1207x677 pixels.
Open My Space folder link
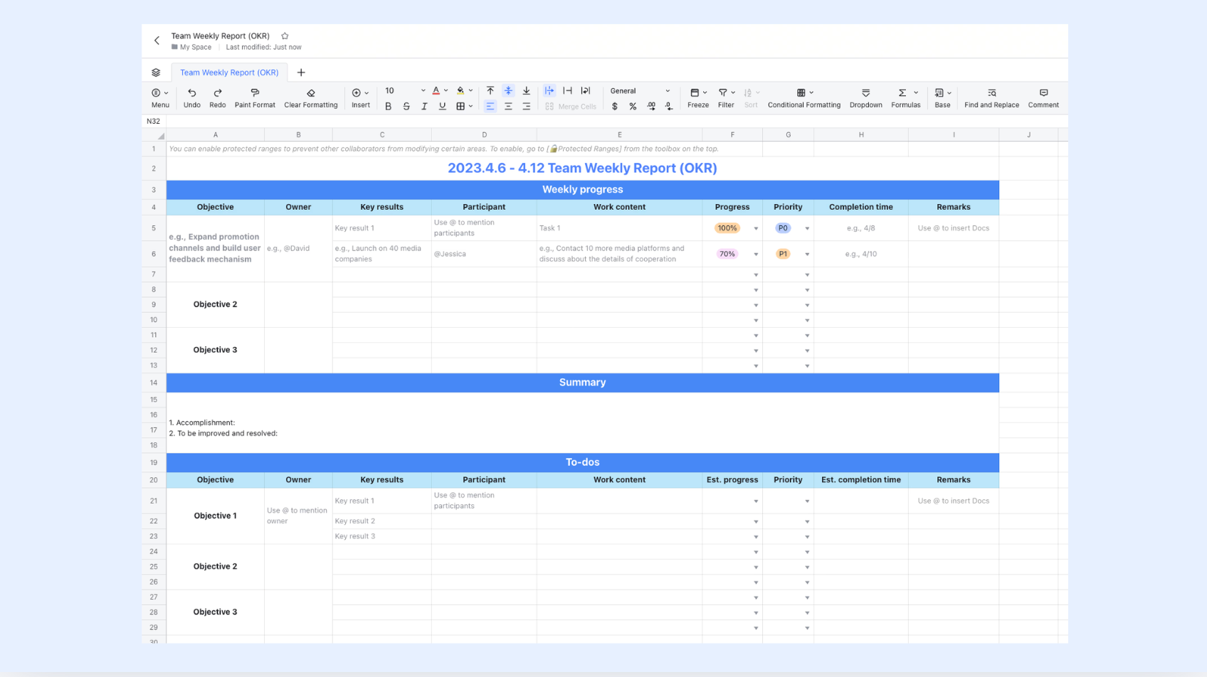(x=191, y=48)
